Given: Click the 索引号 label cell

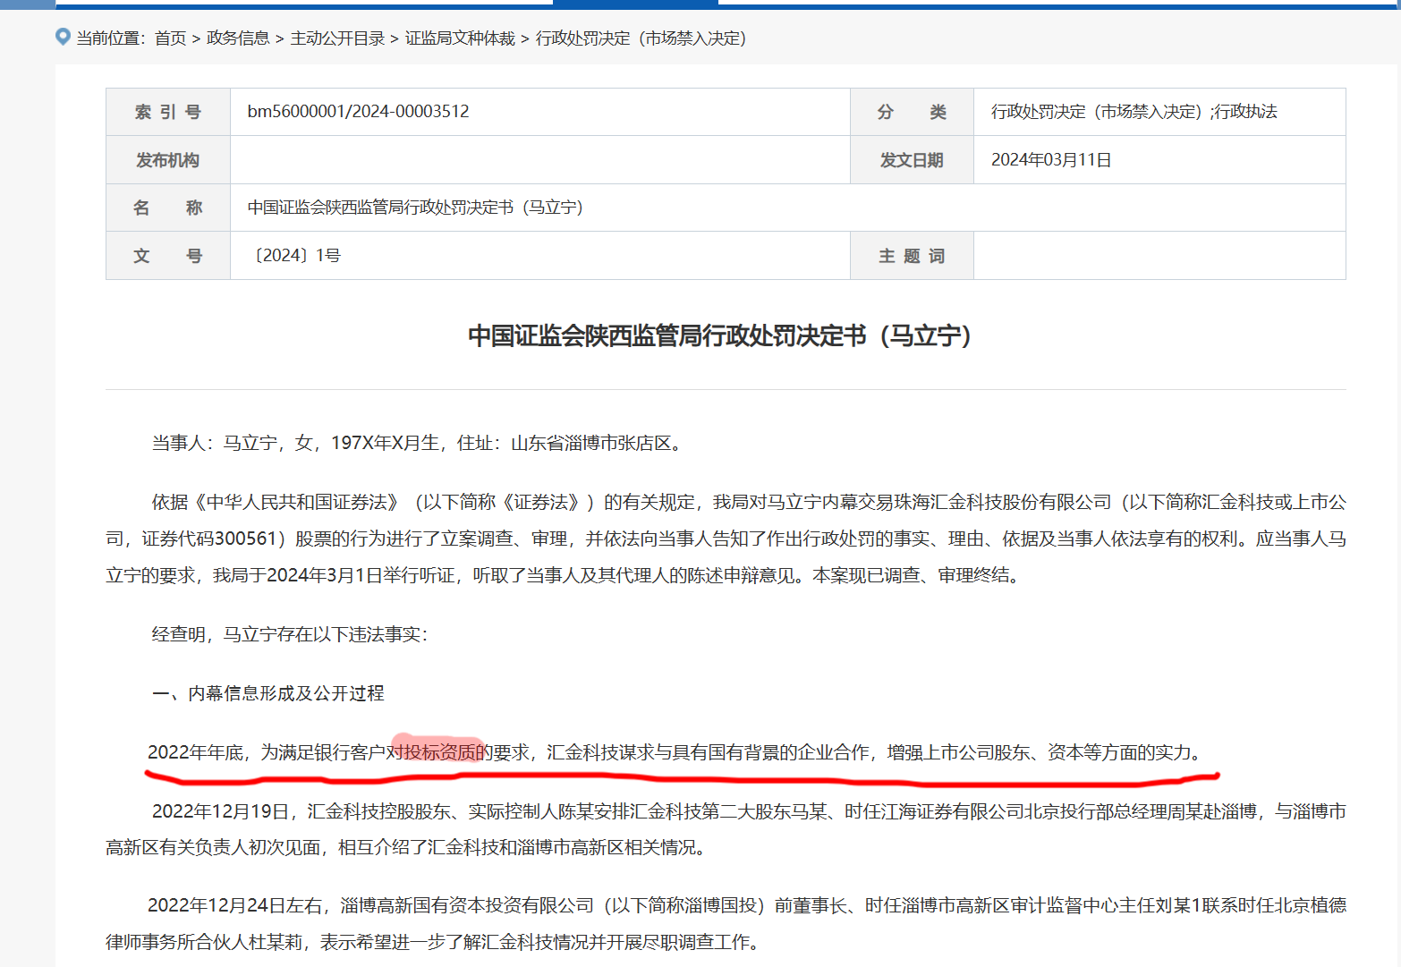Looking at the screenshot, I should (x=168, y=112).
